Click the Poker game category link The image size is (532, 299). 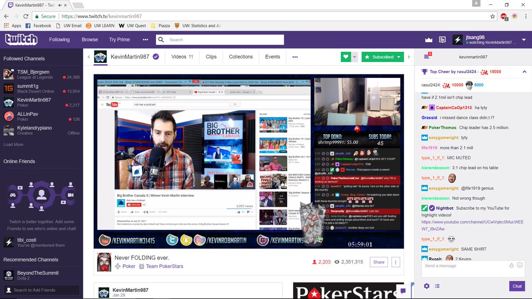click(129, 266)
